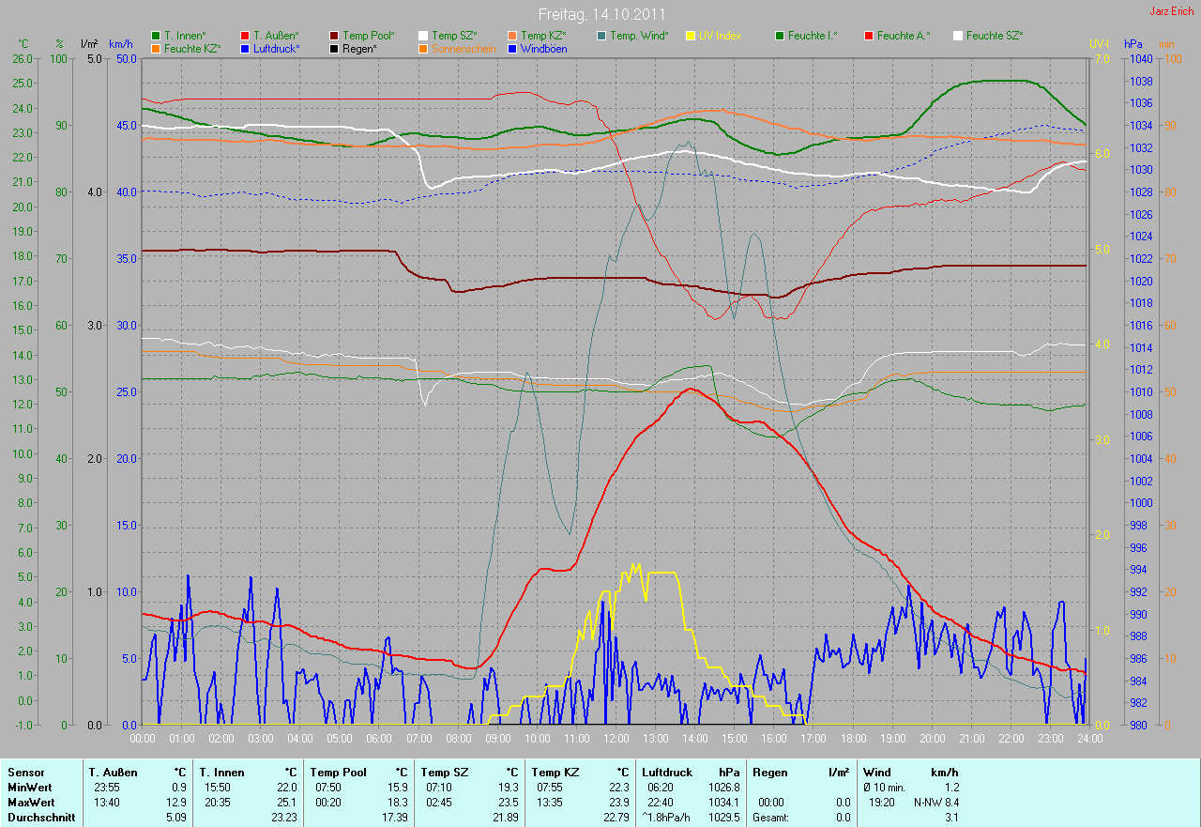Select the 'Temp Pool*' legend label
This screenshot has height=827, width=1201.
tap(369, 36)
